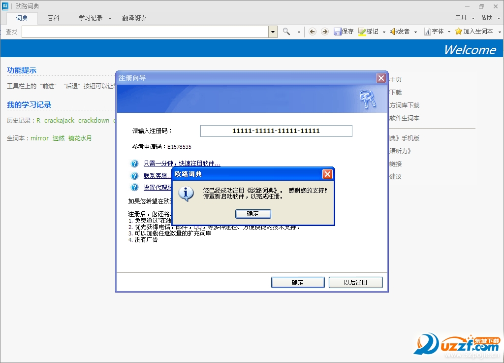
Task: Switch to the 翻译朗读 tab
Action: click(134, 18)
